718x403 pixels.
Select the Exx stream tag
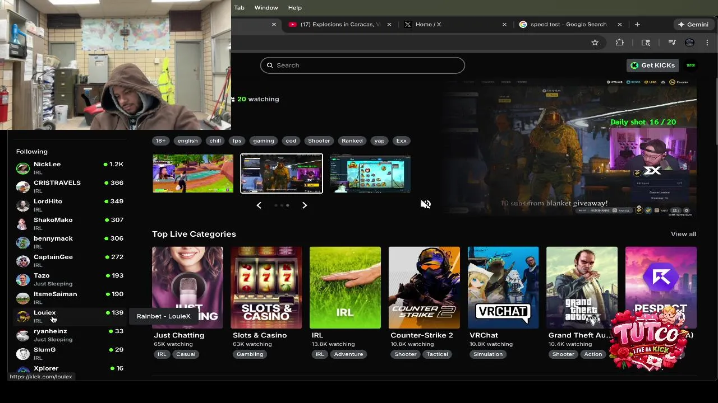402,141
